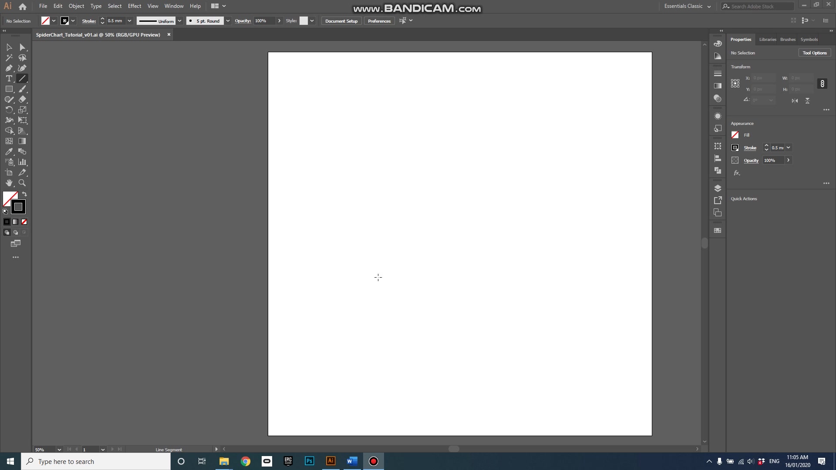Select the Hand tool
Image resolution: width=836 pixels, height=470 pixels.
click(9, 183)
